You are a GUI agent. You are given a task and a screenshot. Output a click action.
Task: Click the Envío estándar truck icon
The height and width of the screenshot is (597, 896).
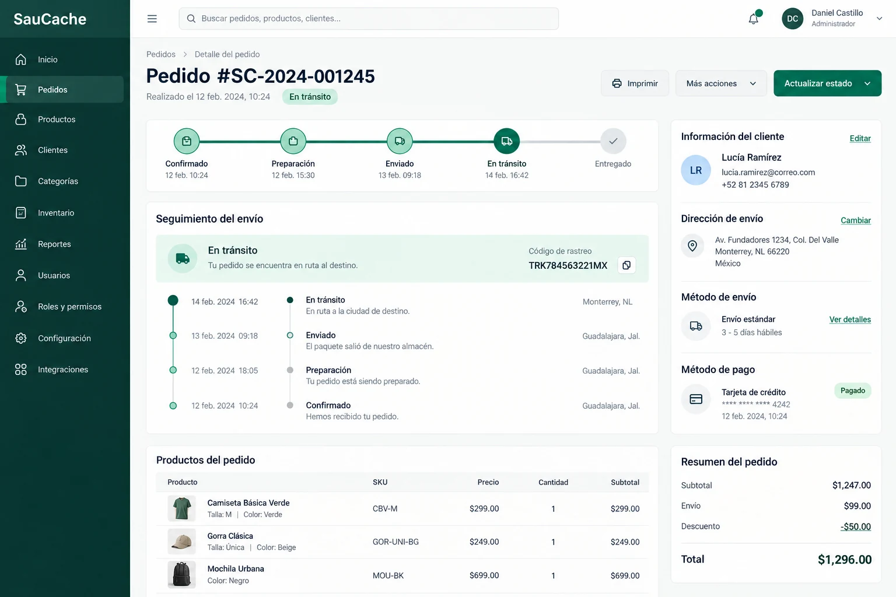click(x=696, y=326)
